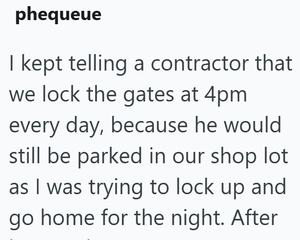Click the word "because" in the third line
Viewport: 300px width, 240px height.
tap(149, 125)
